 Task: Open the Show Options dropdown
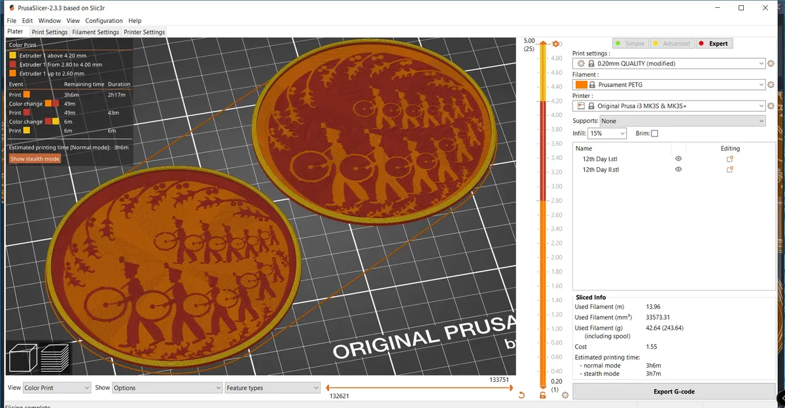(167, 388)
